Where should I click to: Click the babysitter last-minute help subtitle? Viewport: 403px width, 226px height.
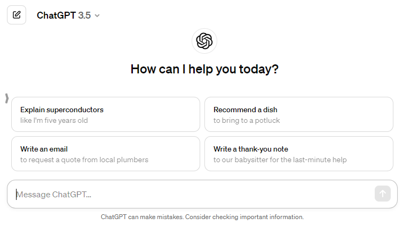tap(280, 160)
